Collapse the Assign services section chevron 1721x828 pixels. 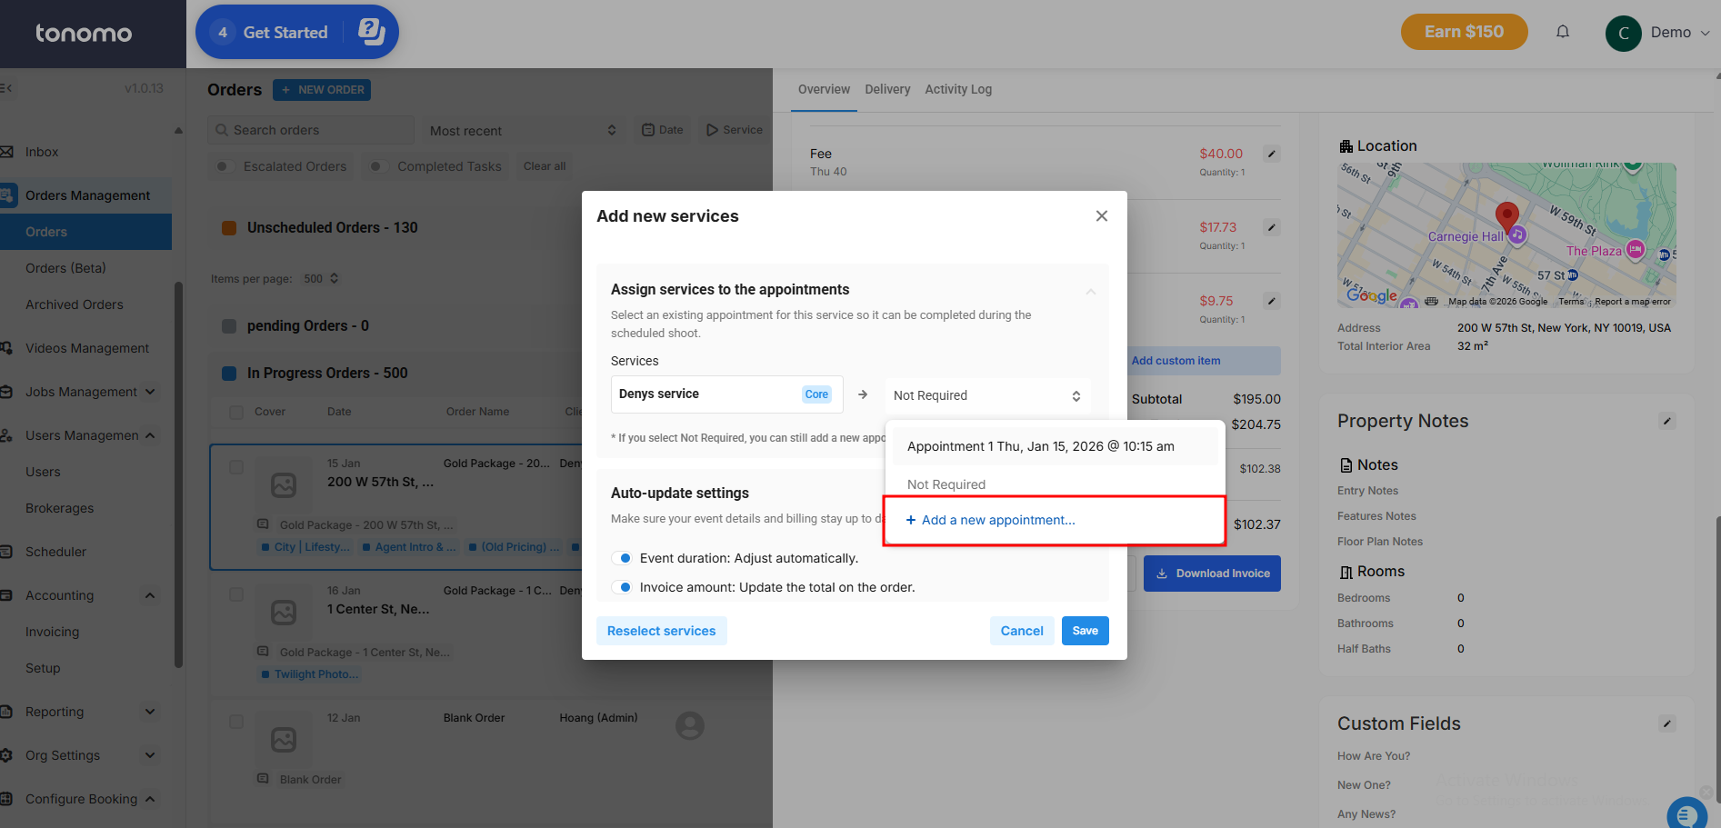click(x=1090, y=291)
